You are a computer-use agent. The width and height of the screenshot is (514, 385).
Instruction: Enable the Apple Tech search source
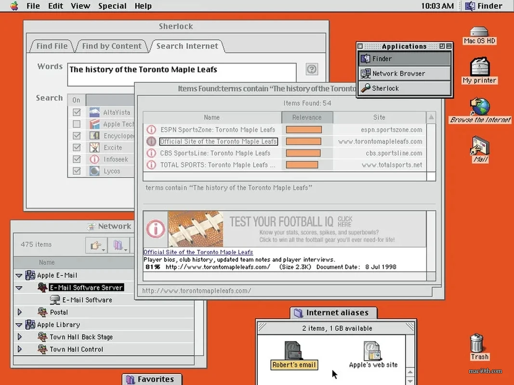tap(76, 124)
